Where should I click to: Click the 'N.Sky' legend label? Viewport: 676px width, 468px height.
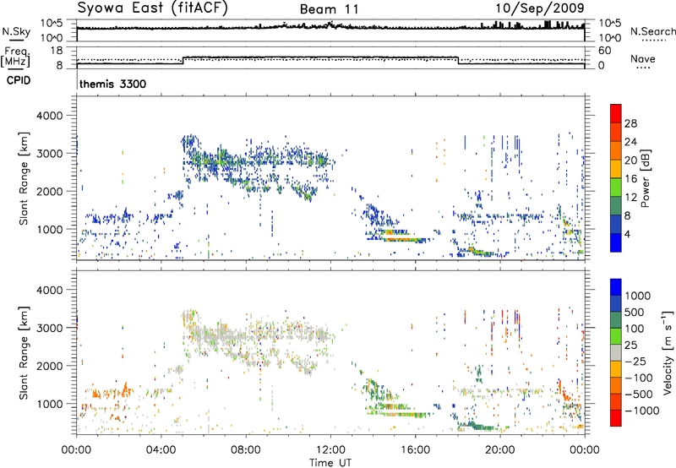coord(16,31)
